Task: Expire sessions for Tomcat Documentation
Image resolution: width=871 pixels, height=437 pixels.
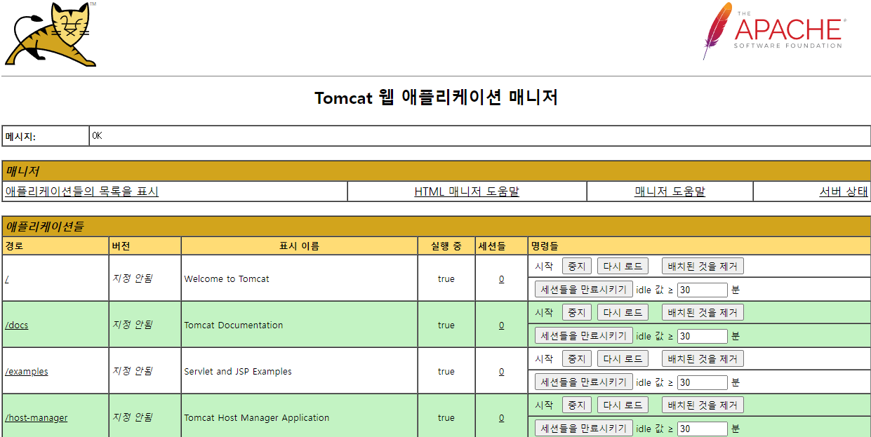Action: click(x=584, y=335)
